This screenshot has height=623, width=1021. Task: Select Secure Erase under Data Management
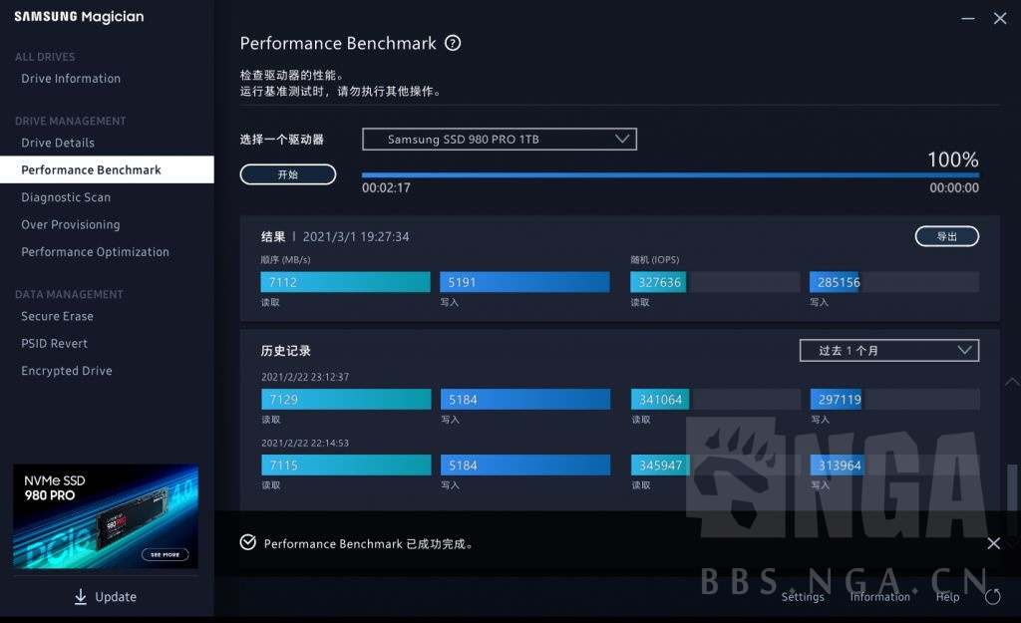click(x=58, y=316)
